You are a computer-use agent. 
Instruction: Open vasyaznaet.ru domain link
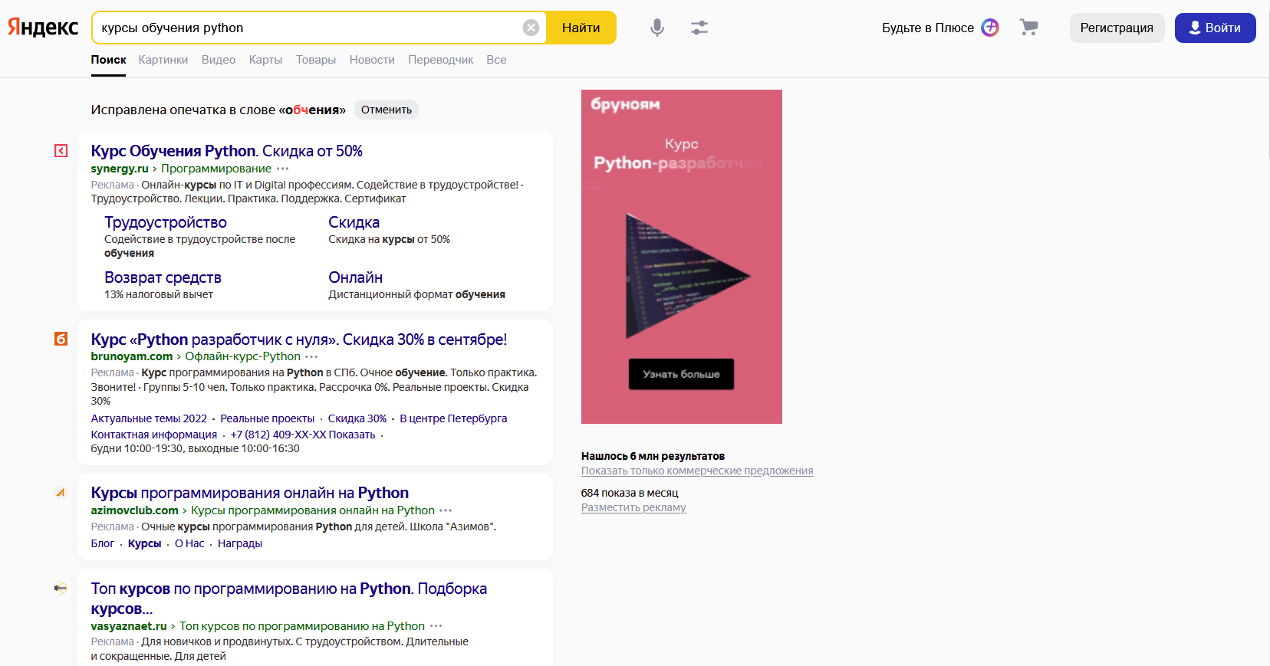tap(129, 626)
